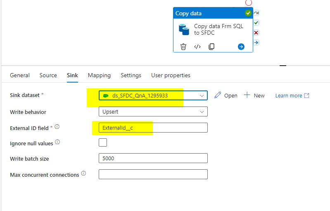Image resolution: width=330 pixels, height=211 pixels.
Task: Select the Sink tab
Action: [x=72, y=75]
